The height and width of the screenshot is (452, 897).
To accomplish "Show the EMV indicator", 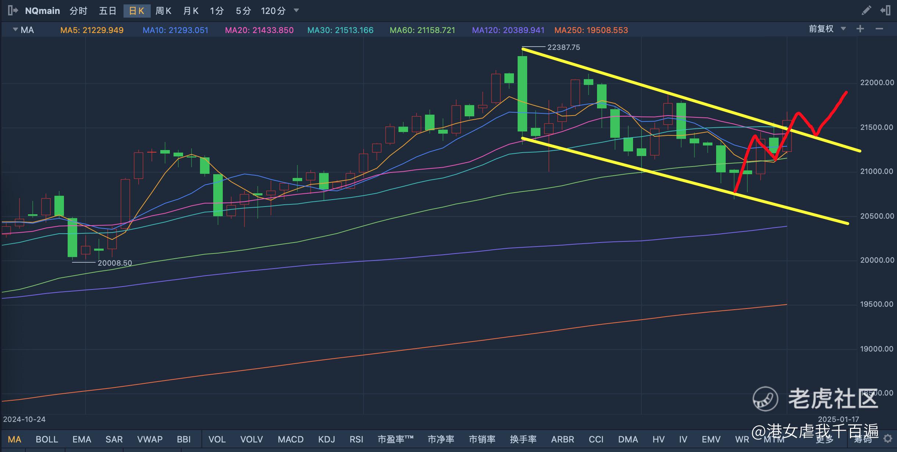I will 711,439.
